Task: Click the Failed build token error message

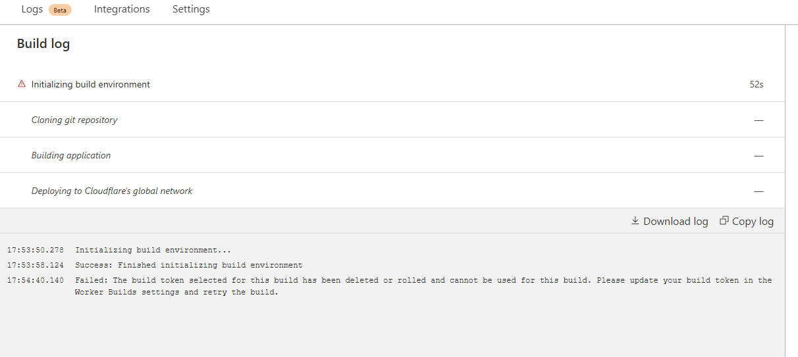Action: click(x=423, y=286)
